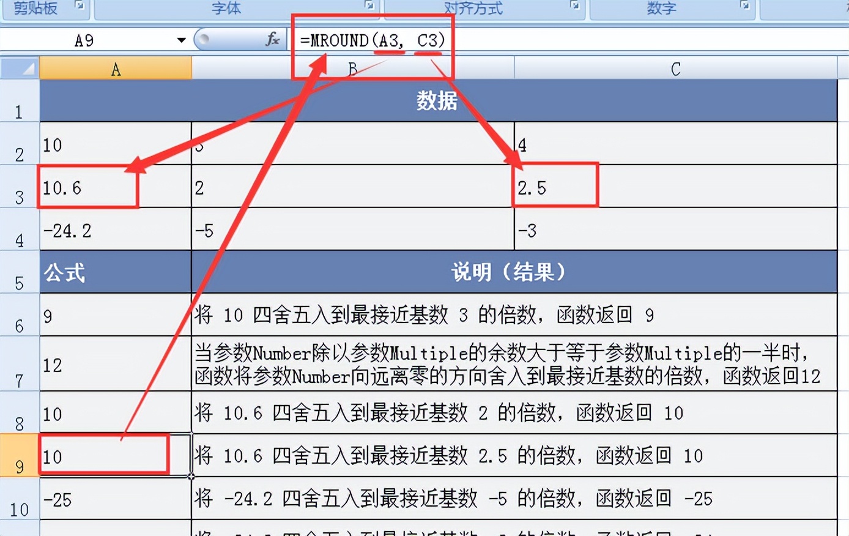Select row 4 header
The image size is (849, 536).
click(x=20, y=229)
